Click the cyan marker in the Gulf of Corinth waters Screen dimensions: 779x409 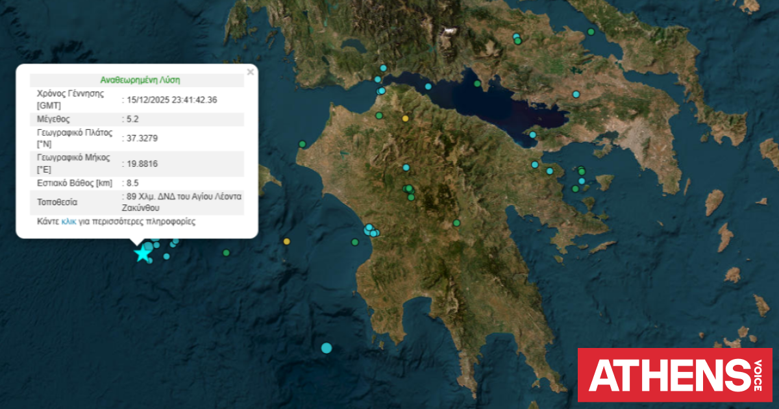pos(428,86)
